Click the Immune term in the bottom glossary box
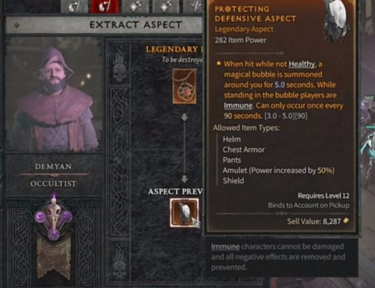 tap(225, 246)
